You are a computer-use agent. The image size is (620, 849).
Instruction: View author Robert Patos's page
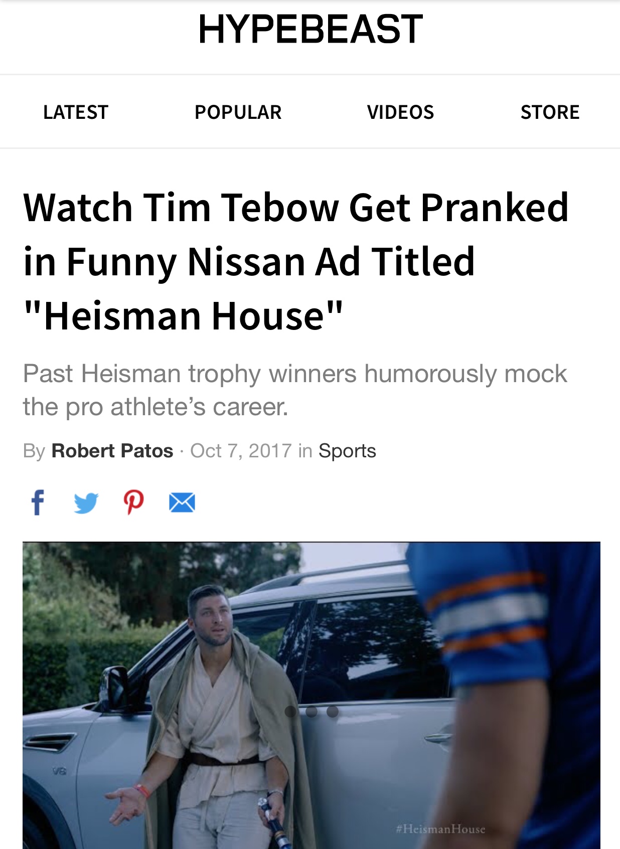pos(112,451)
